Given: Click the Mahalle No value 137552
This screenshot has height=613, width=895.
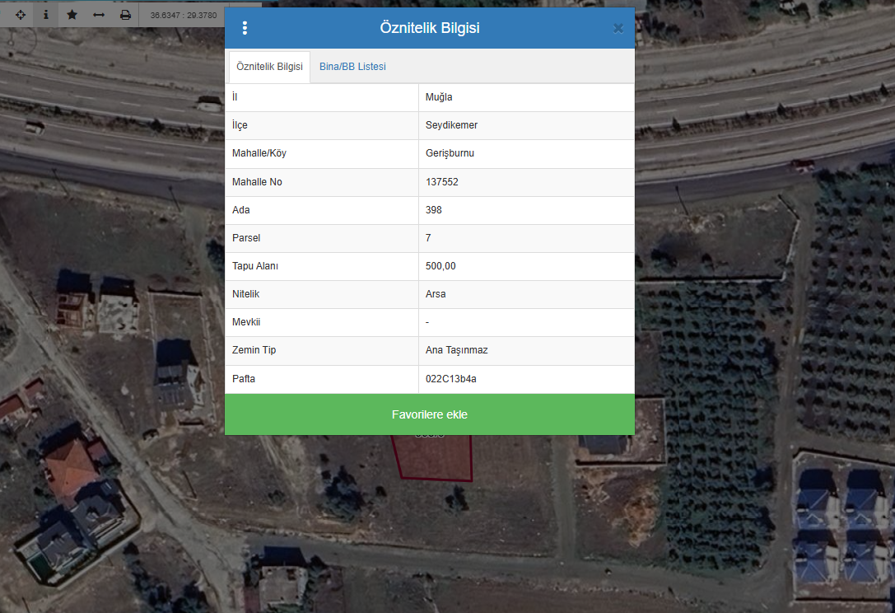Looking at the screenshot, I should (x=442, y=182).
